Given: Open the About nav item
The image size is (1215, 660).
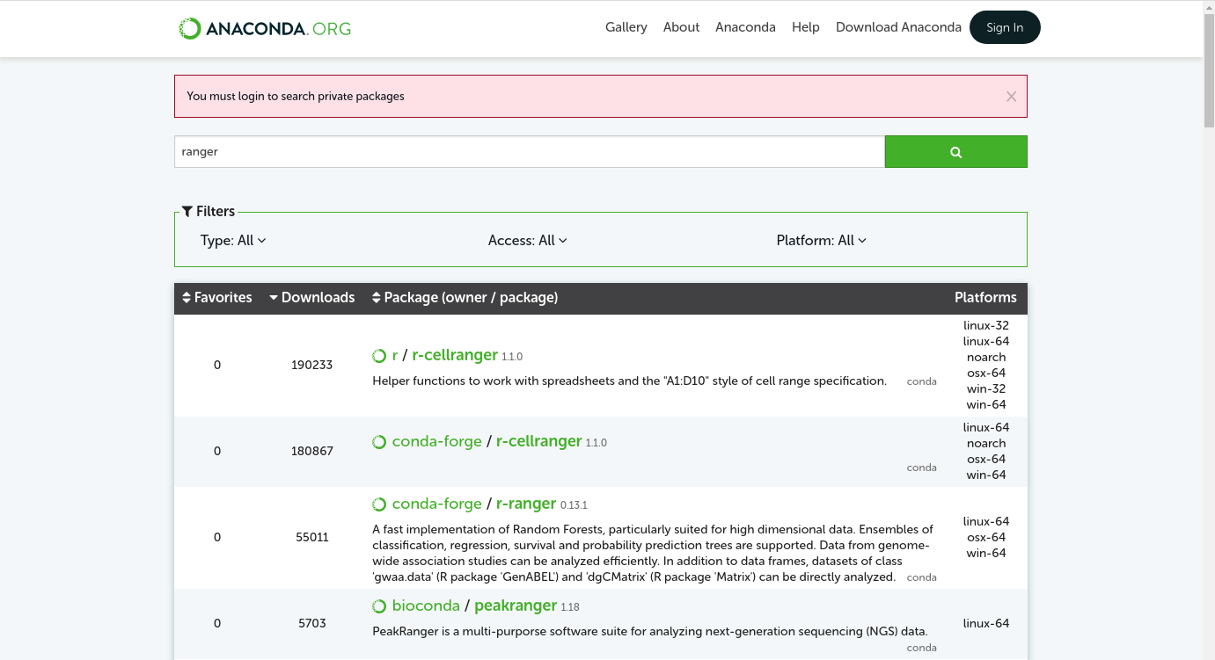Looking at the screenshot, I should (681, 27).
